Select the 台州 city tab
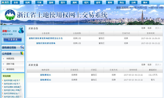 (x=133, y=2)
